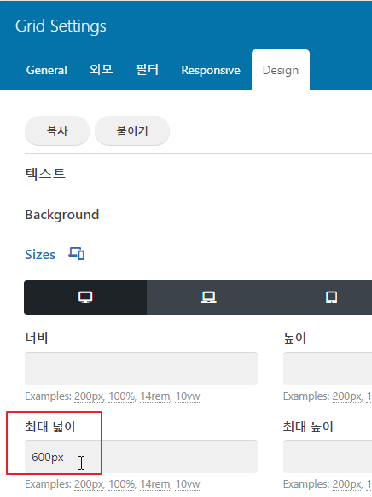Click the 최대 높이 label
The width and height of the screenshot is (372, 497).
point(308,426)
